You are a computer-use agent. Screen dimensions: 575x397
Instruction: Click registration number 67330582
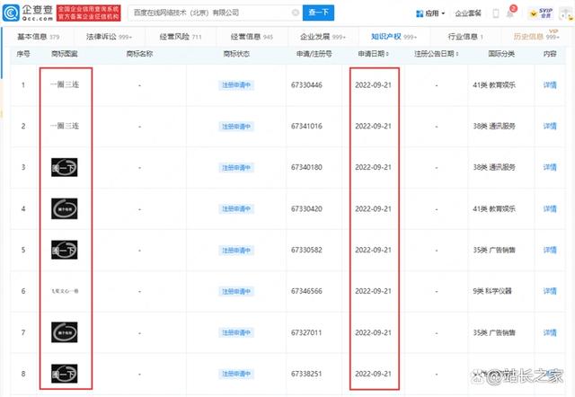click(306, 250)
